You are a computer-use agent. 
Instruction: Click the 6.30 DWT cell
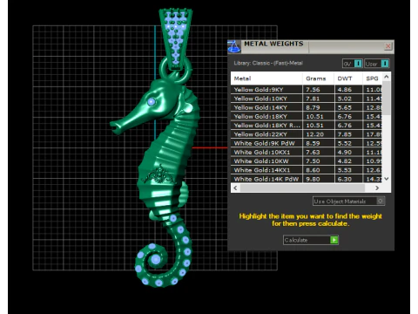(x=348, y=179)
